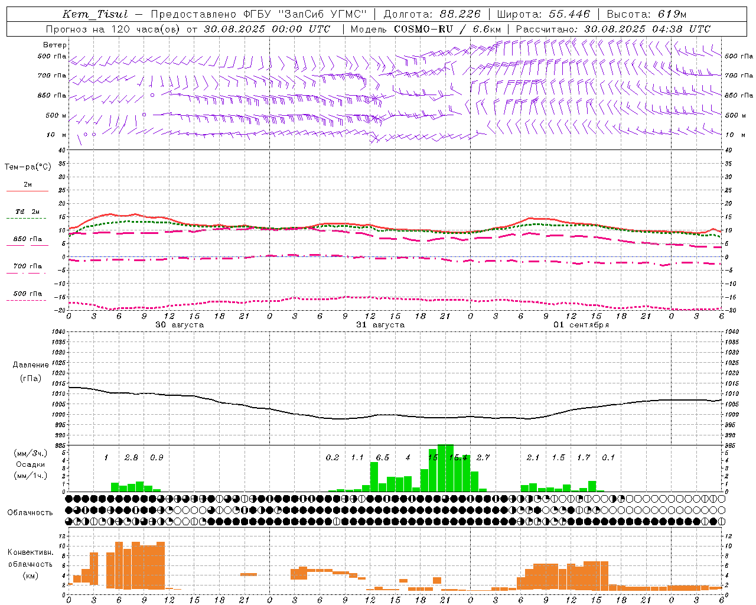
Task: Click the 2.1 precipitation total
Action: (x=533, y=458)
